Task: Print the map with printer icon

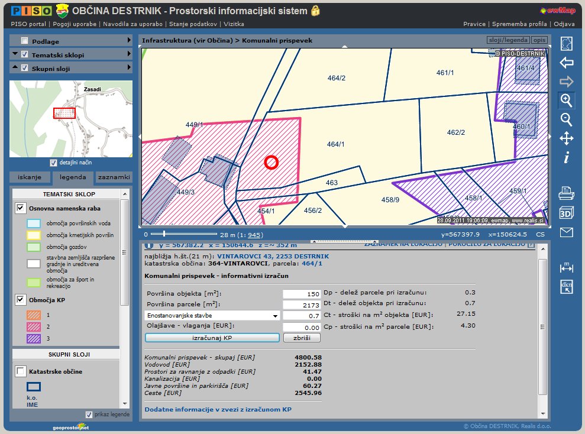Action: tap(566, 193)
